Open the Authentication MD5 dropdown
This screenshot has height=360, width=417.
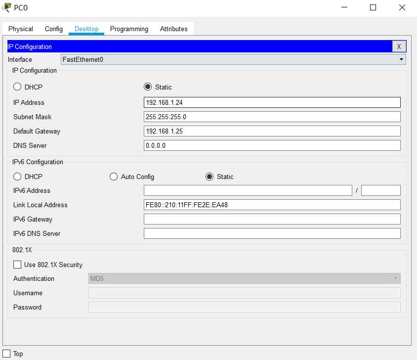[x=244, y=278]
